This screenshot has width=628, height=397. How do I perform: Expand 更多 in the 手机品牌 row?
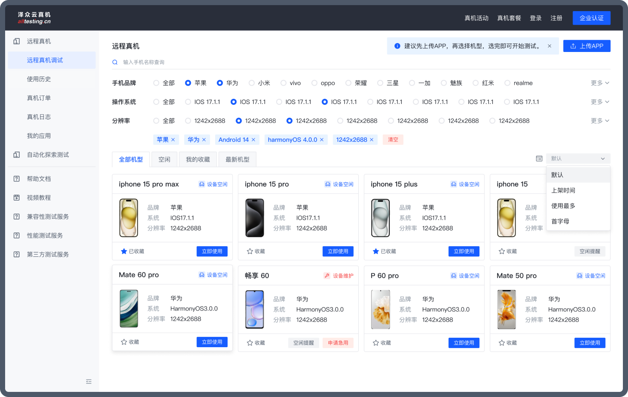[600, 83]
